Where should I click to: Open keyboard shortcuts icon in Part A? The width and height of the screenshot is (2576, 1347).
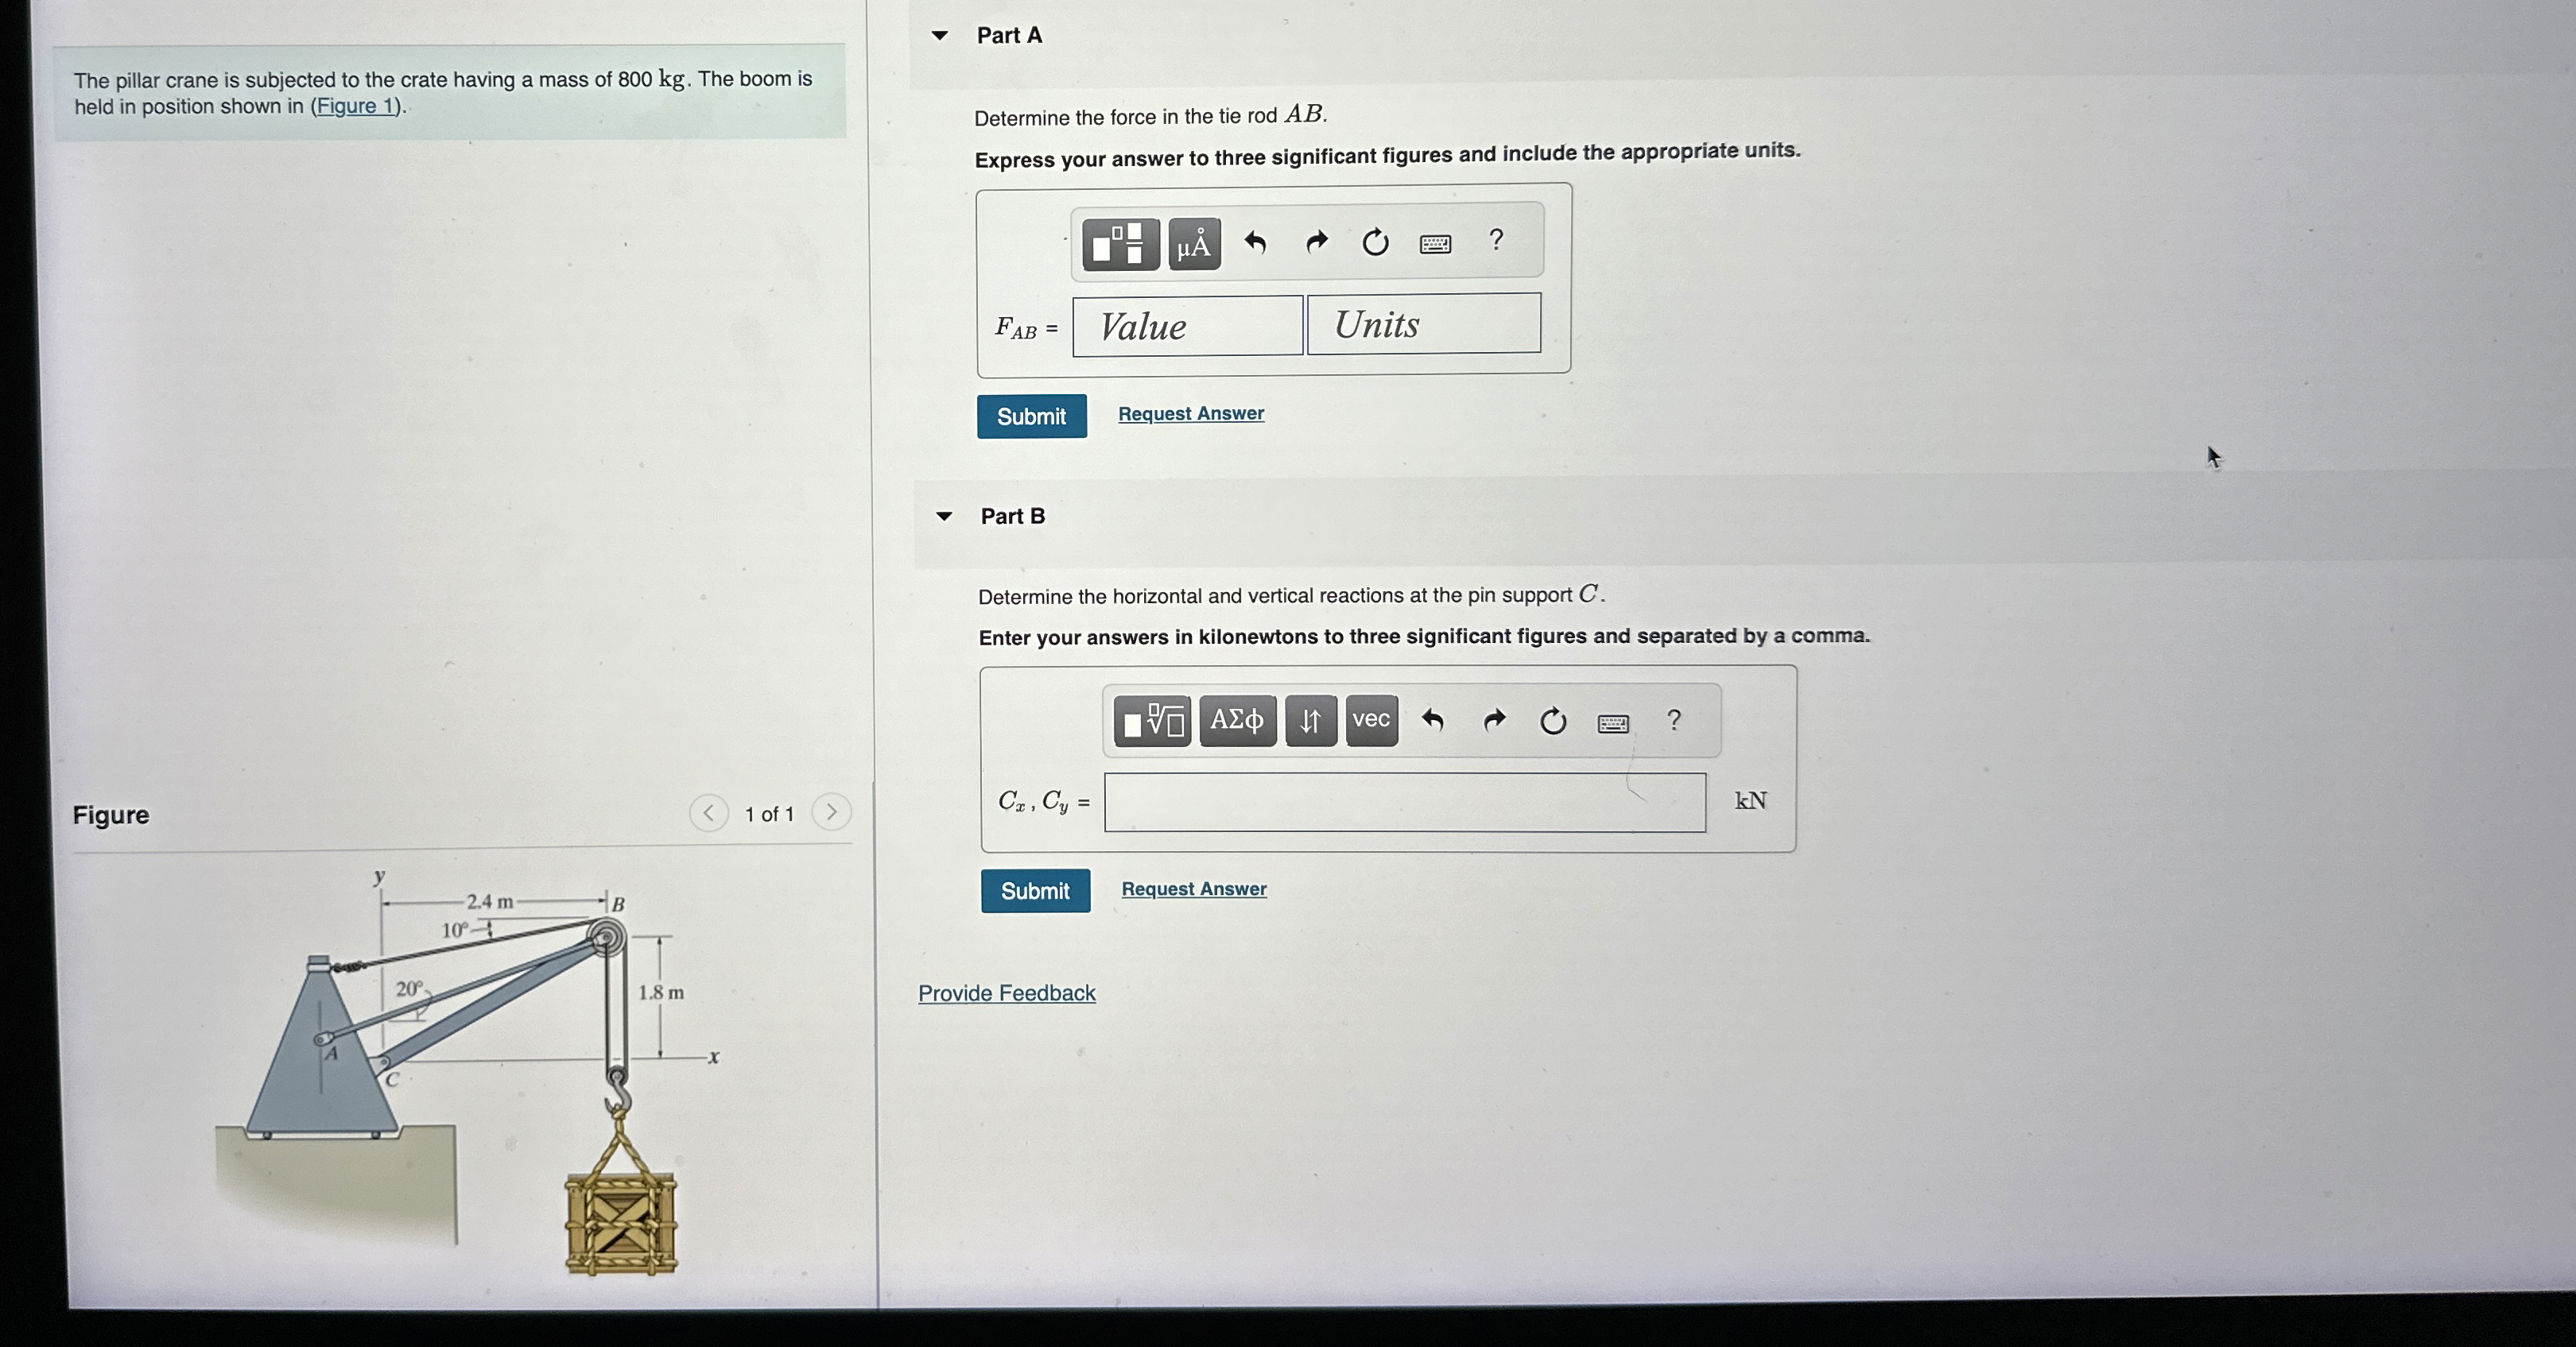(x=1435, y=243)
